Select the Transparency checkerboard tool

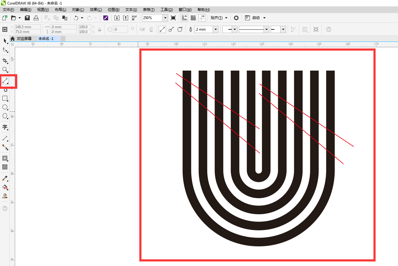(5, 167)
